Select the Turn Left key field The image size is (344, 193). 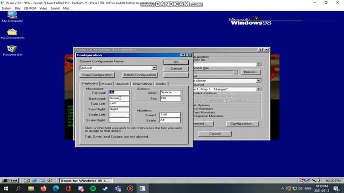pyautogui.click(x=119, y=103)
